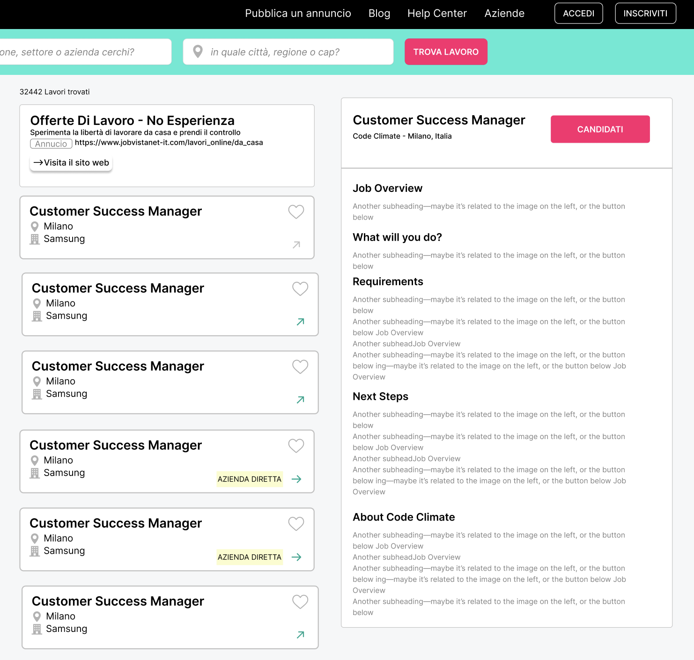Click the About Code Climate heading
694x660 pixels.
click(x=404, y=517)
